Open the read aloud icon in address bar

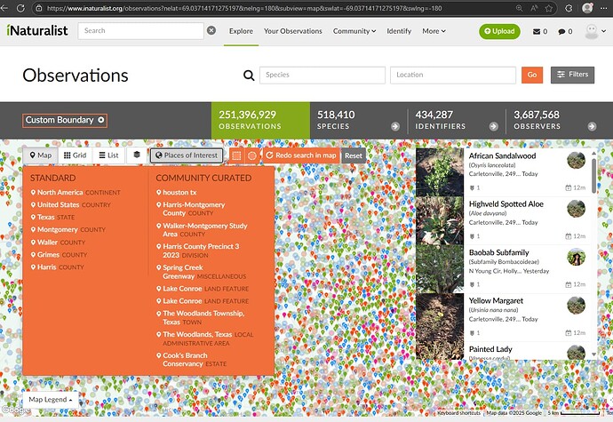[534, 8]
